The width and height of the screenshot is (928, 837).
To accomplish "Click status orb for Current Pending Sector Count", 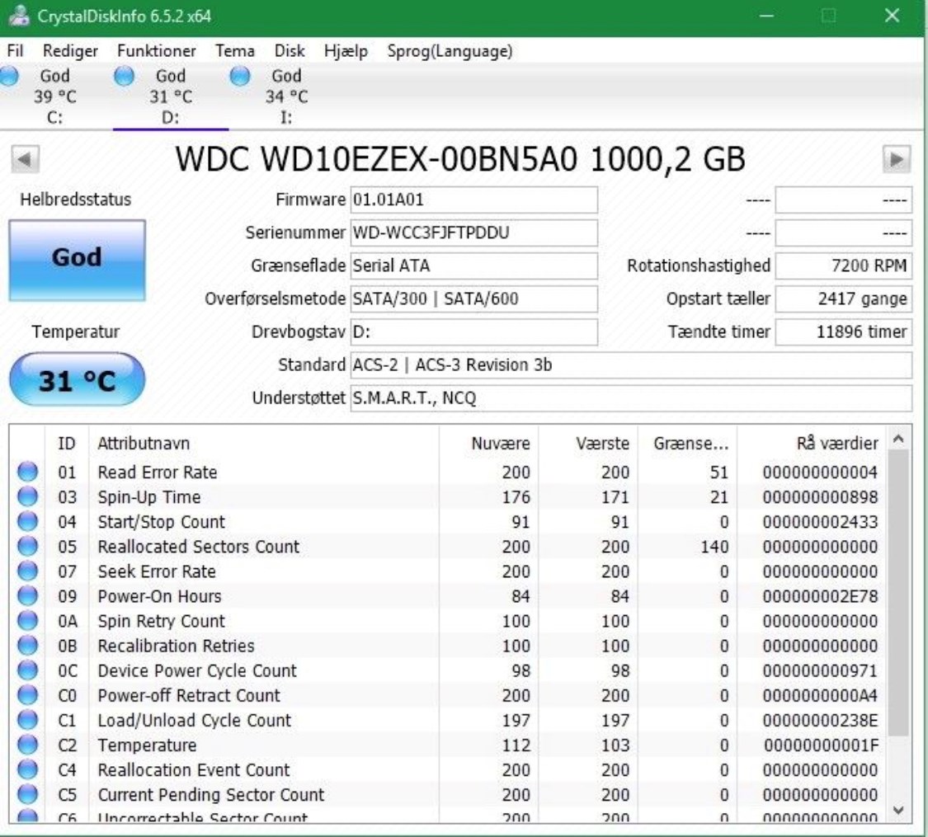I will [x=27, y=795].
